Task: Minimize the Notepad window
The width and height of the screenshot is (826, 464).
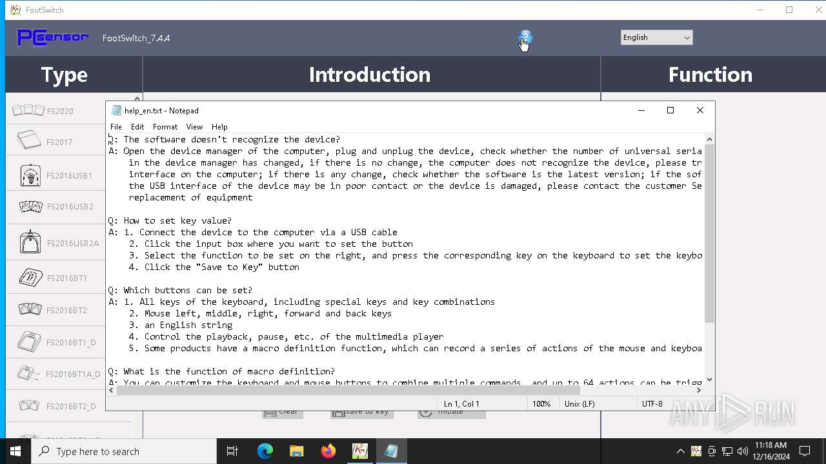Action: (x=641, y=110)
